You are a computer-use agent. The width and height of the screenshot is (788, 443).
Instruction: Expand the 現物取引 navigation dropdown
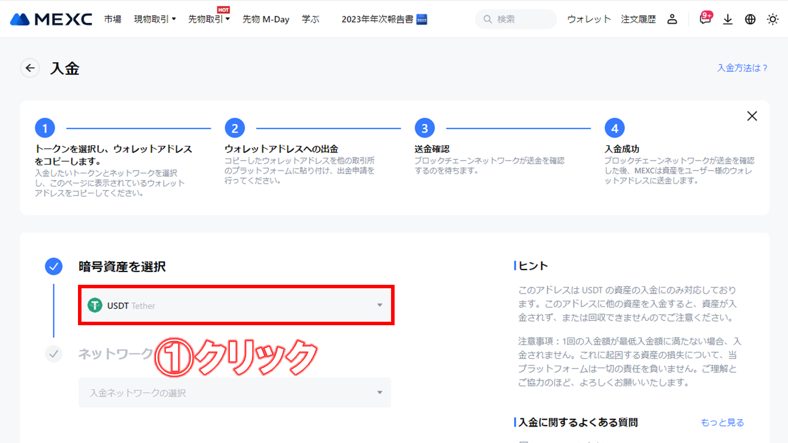[155, 19]
